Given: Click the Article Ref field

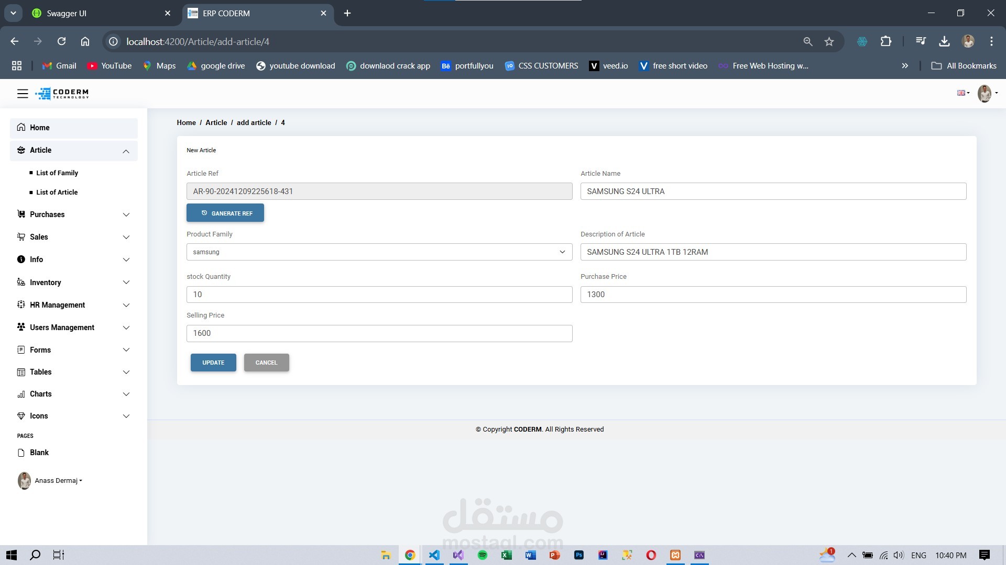Looking at the screenshot, I should click(379, 191).
